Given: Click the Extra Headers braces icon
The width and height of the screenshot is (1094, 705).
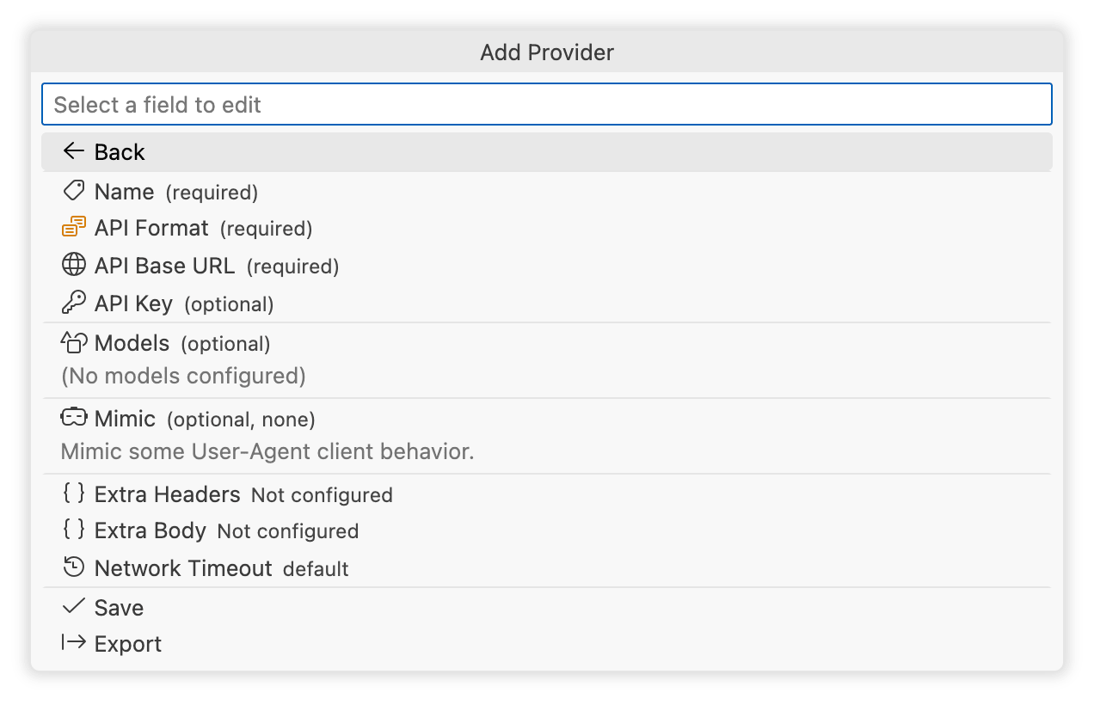Looking at the screenshot, I should coord(74,493).
